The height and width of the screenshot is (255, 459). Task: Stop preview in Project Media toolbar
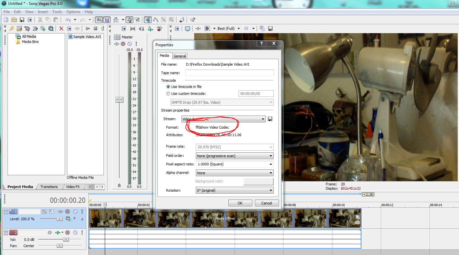click(x=96, y=29)
